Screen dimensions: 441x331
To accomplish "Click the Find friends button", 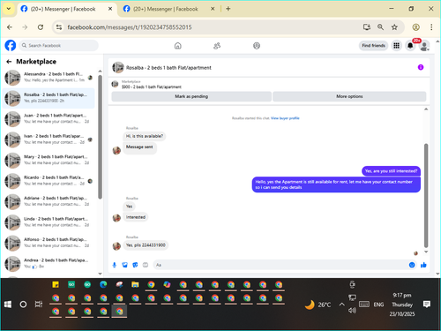I will pyautogui.click(x=373, y=46).
